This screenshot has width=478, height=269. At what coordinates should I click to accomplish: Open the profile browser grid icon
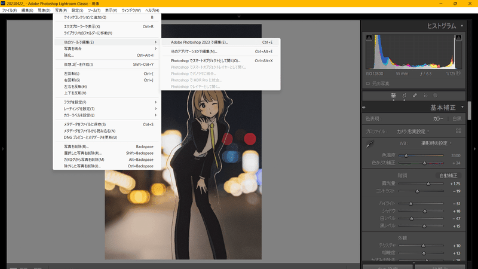[458, 131]
